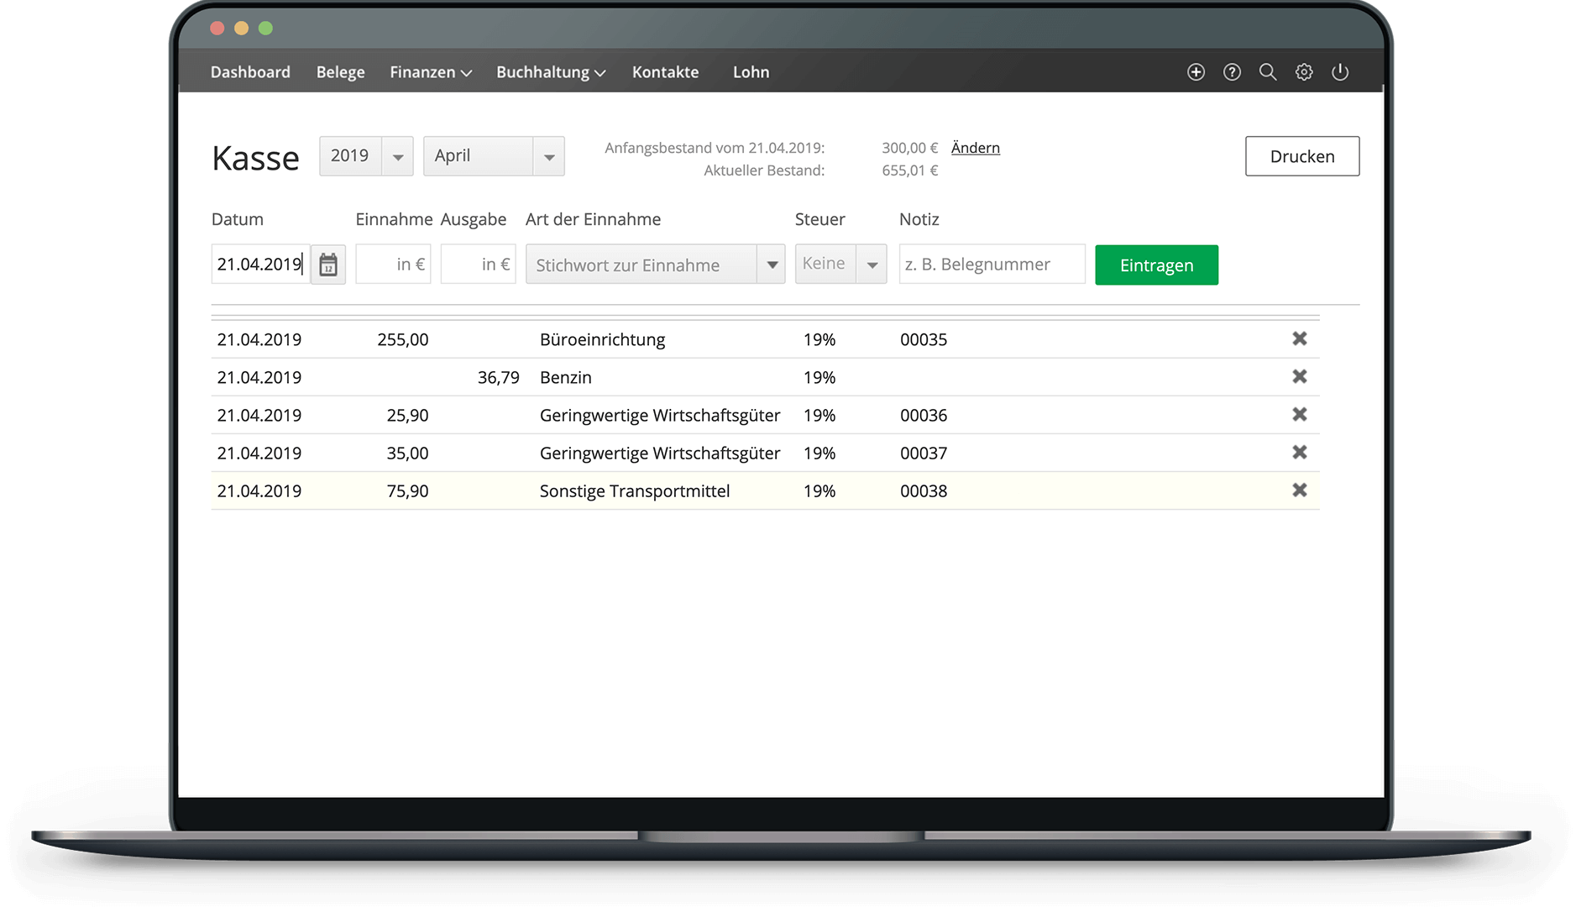The width and height of the screenshot is (1576, 907).
Task: Expand the Buchhaltung menu
Action: (x=551, y=72)
